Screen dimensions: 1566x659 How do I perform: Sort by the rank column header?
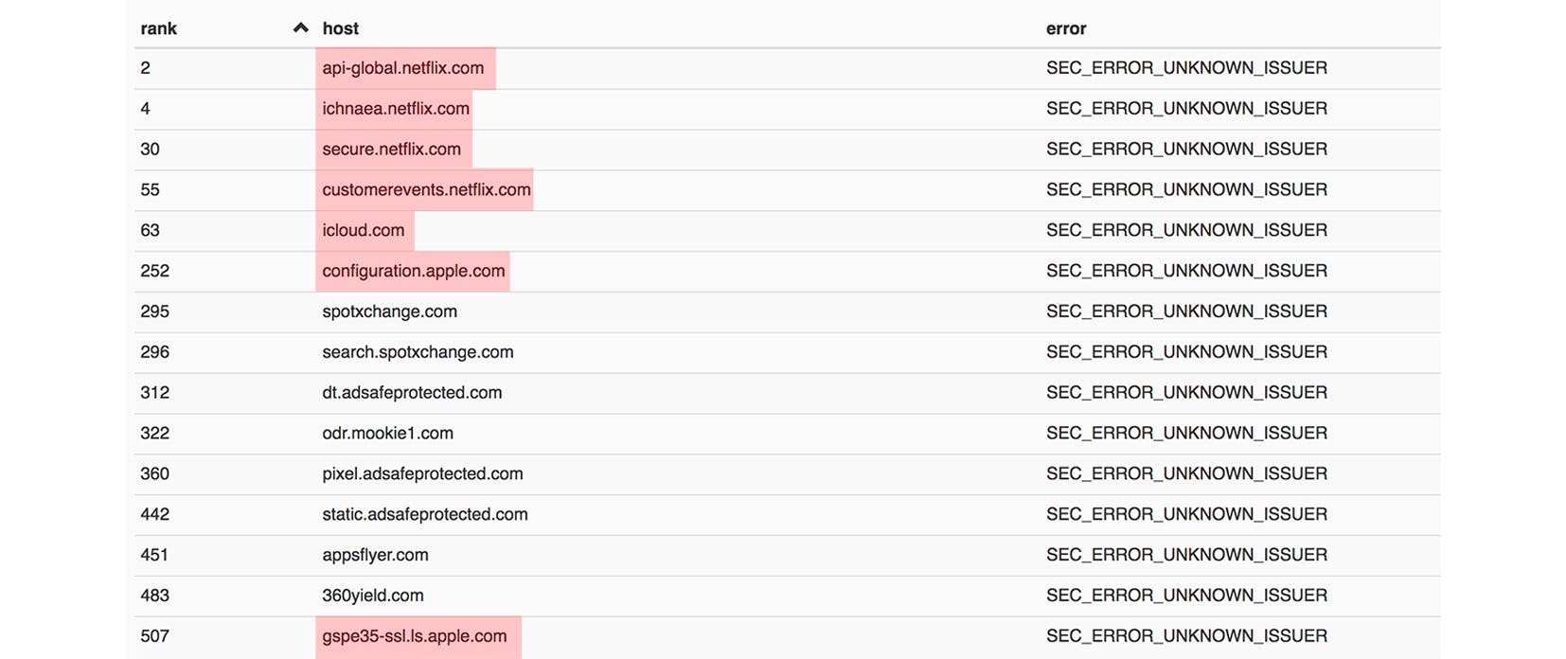(x=159, y=28)
